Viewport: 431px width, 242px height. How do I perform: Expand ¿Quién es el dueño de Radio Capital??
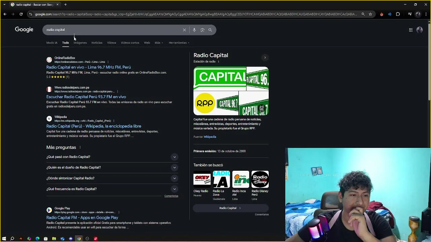coord(112,167)
